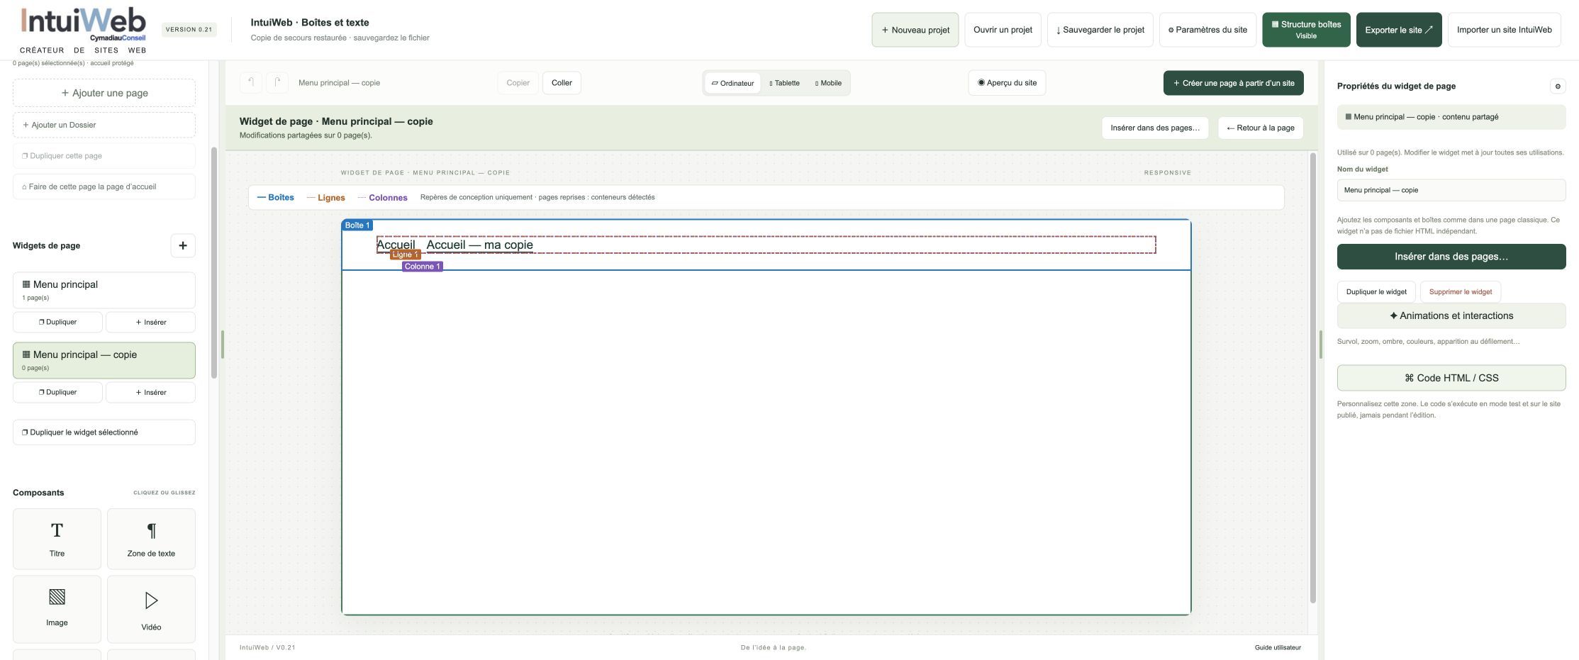Image resolution: width=1579 pixels, height=660 pixels.
Task: Click Ouvrir un projet
Action: click(1003, 30)
